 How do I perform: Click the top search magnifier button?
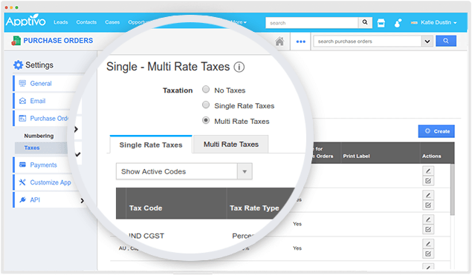365,22
